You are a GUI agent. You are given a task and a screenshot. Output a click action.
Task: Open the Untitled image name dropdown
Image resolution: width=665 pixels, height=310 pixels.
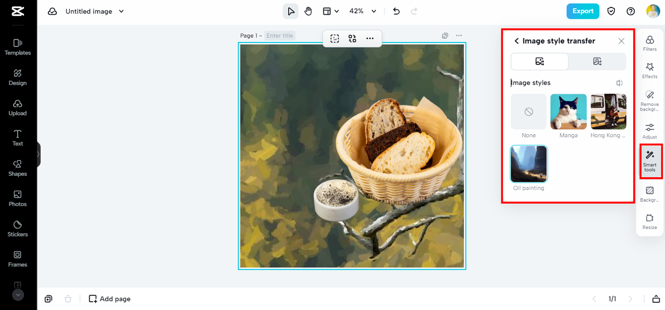[x=95, y=11]
